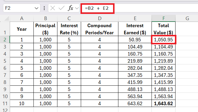Select cell showing 1,282.04
198x112 pixels.
[x=164, y=68]
